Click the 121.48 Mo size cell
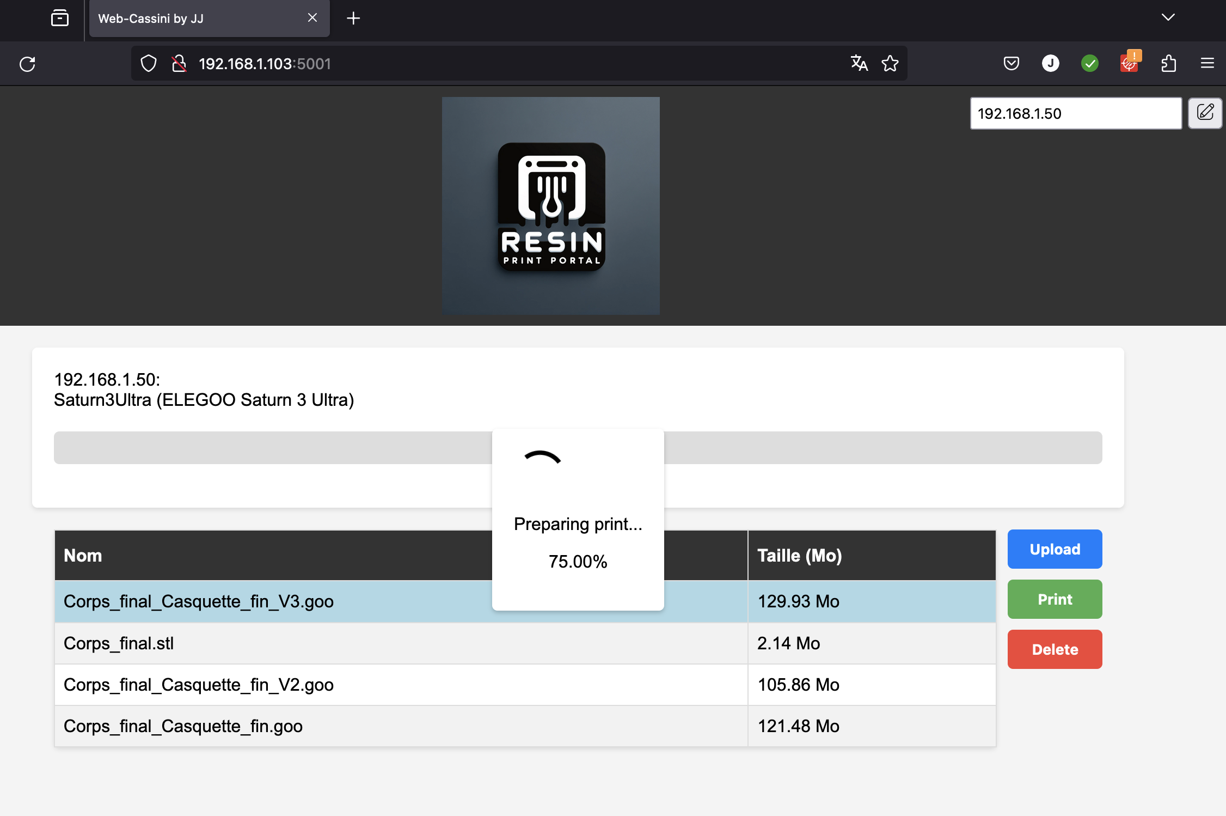Image resolution: width=1226 pixels, height=816 pixels. pos(872,726)
